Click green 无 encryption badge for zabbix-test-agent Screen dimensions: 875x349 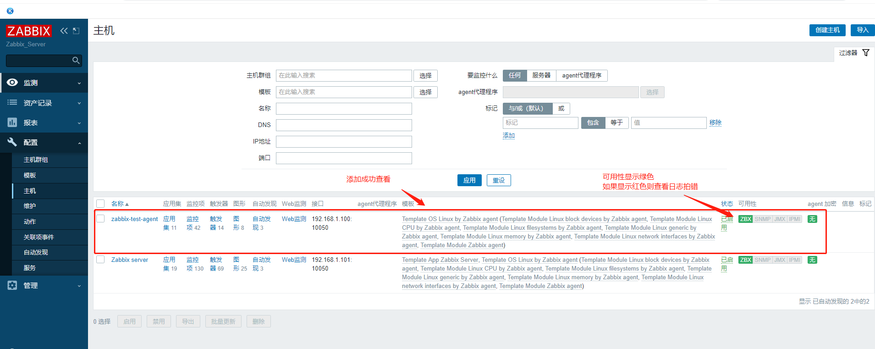coord(812,219)
